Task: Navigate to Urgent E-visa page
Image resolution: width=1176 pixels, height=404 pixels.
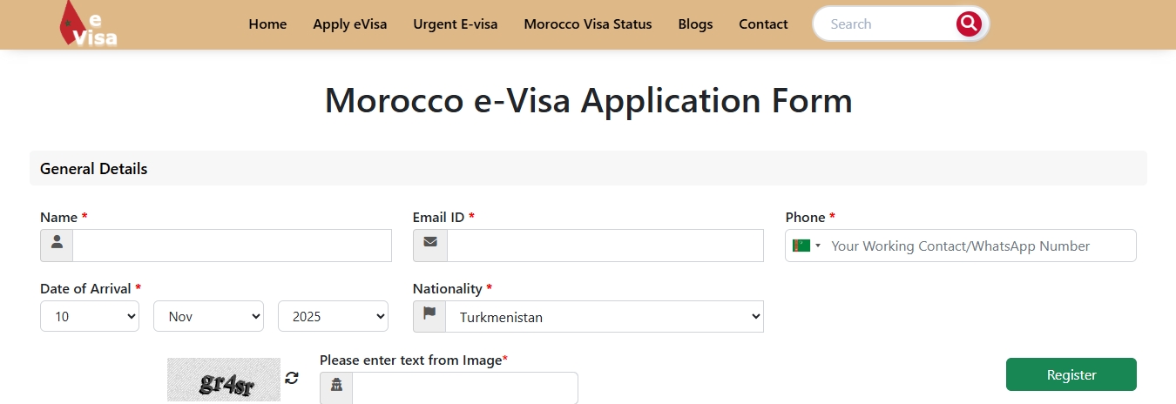Action: pyautogui.click(x=456, y=24)
